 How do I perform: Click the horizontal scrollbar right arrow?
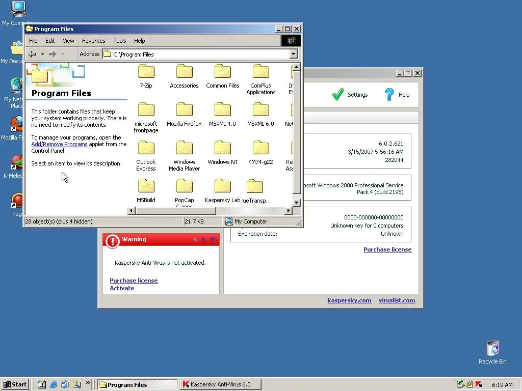[x=289, y=210]
